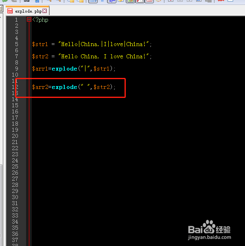Image resolution: width=245 pixels, height=246 pixels.
Task: Click line number 10 in the margin
Action: [15, 75]
